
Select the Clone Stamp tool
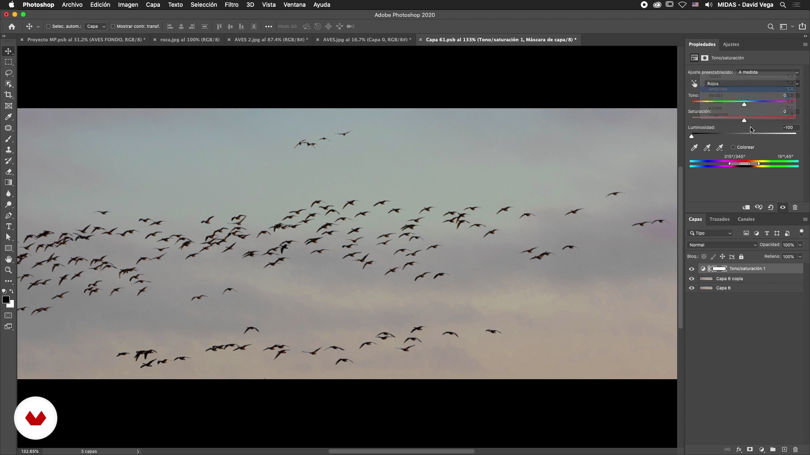pos(8,150)
